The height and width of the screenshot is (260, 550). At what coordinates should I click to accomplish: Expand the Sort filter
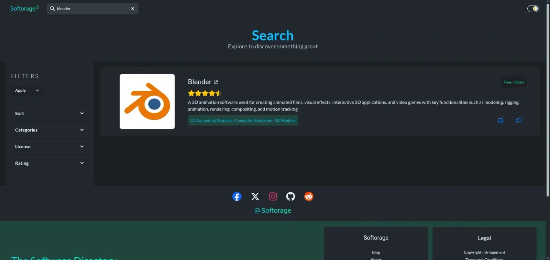coord(49,114)
